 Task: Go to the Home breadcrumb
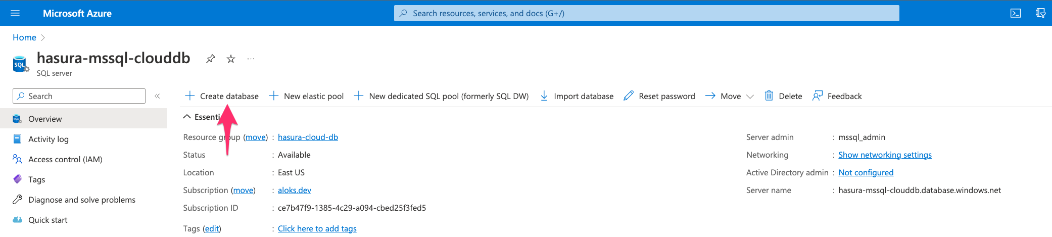point(24,37)
